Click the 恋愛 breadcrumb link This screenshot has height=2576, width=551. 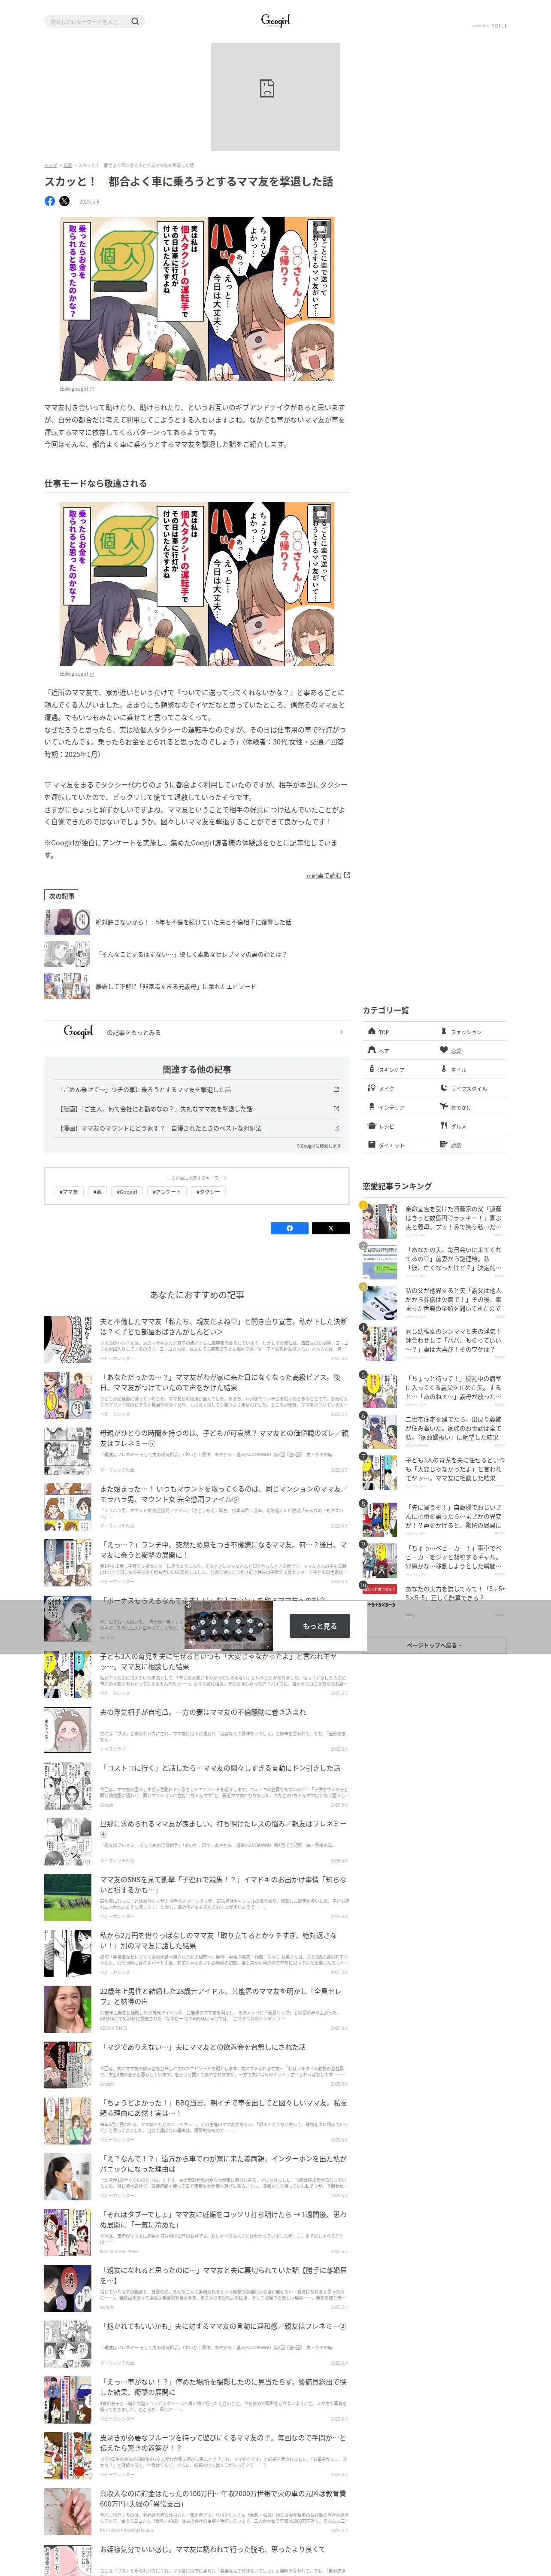tap(67, 165)
